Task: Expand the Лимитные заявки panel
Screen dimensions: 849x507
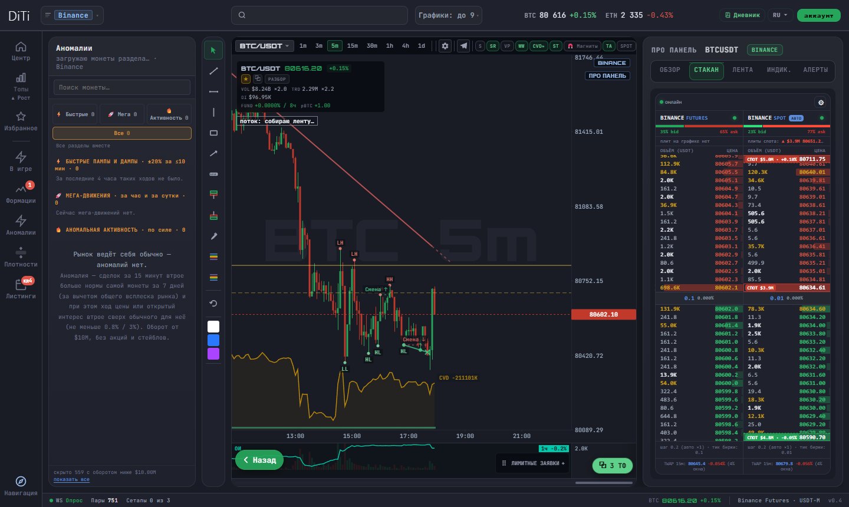Action: click(x=533, y=463)
